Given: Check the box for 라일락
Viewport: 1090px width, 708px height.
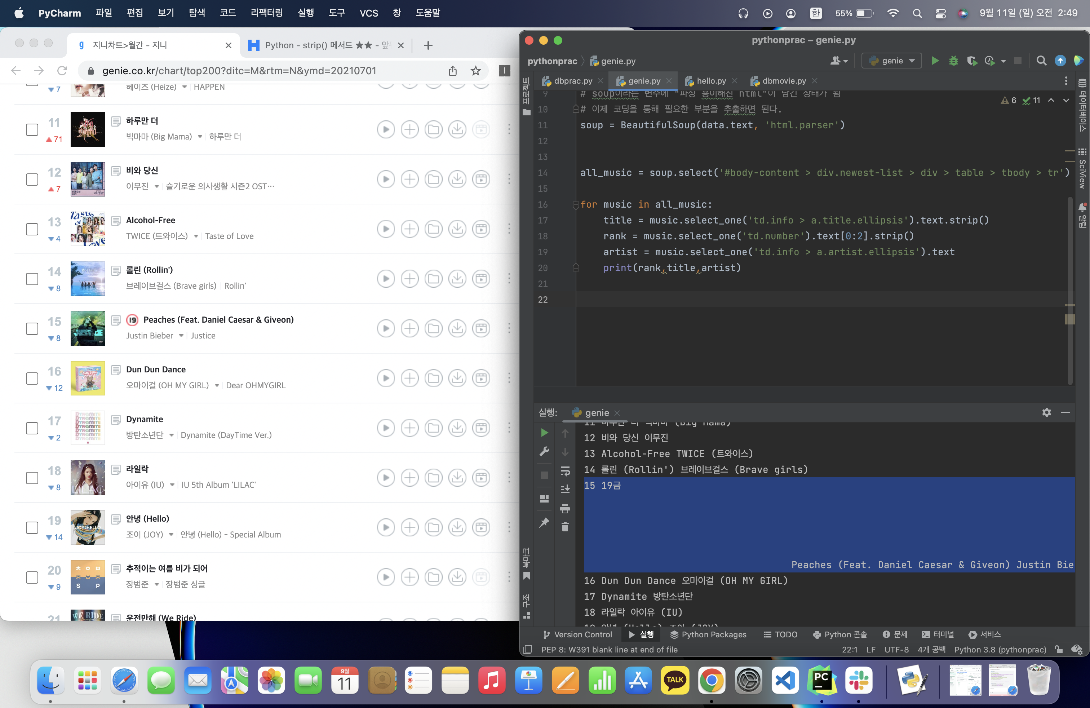Looking at the screenshot, I should point(32,478).
